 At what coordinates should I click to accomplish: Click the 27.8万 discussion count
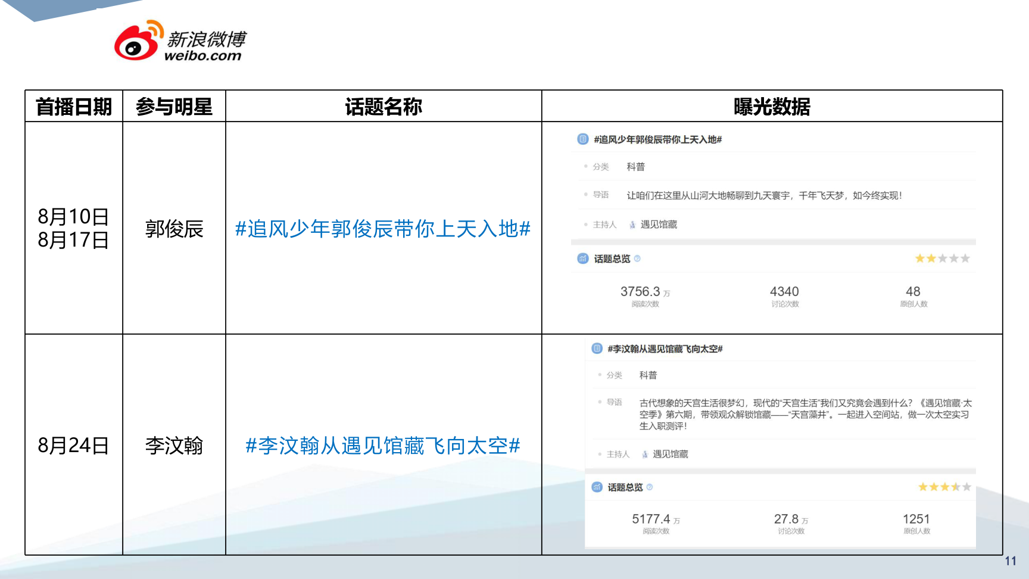coord(791,519)
